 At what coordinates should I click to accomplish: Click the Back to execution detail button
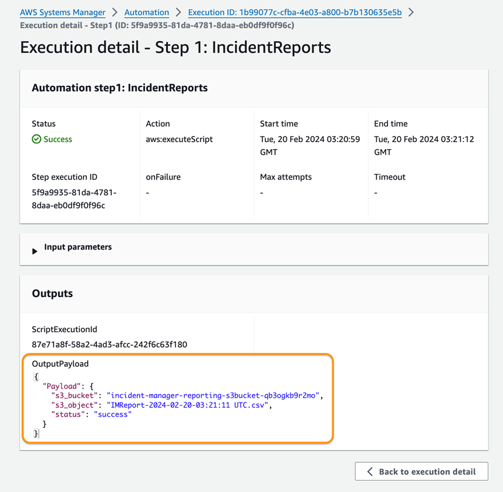coord(421,471)
